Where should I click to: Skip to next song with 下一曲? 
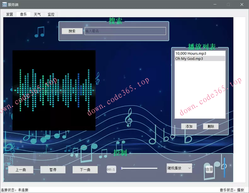tap(85, 170)
